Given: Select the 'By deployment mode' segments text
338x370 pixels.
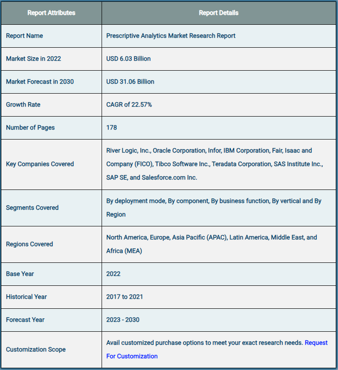Looking at the screenshot, I should pos(214,208).
